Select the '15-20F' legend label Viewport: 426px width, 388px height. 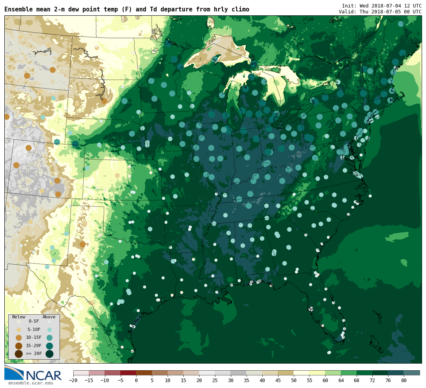point(34,346)
